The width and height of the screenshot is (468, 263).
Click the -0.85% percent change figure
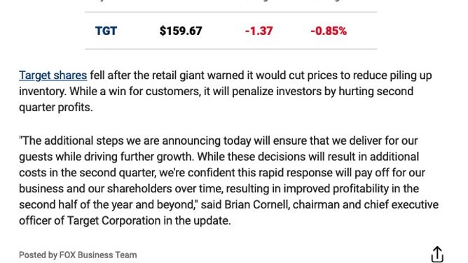[x=329, y=31]
